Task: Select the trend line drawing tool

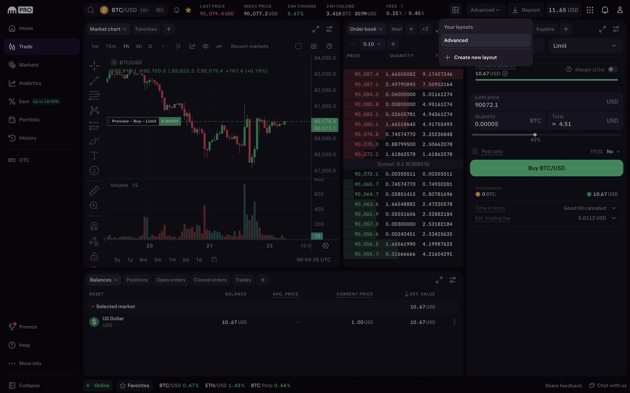Action: pos(94,81)
